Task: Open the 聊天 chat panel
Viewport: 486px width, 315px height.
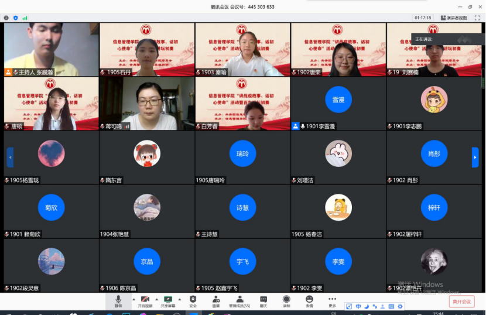Action: tap(263, 300)
